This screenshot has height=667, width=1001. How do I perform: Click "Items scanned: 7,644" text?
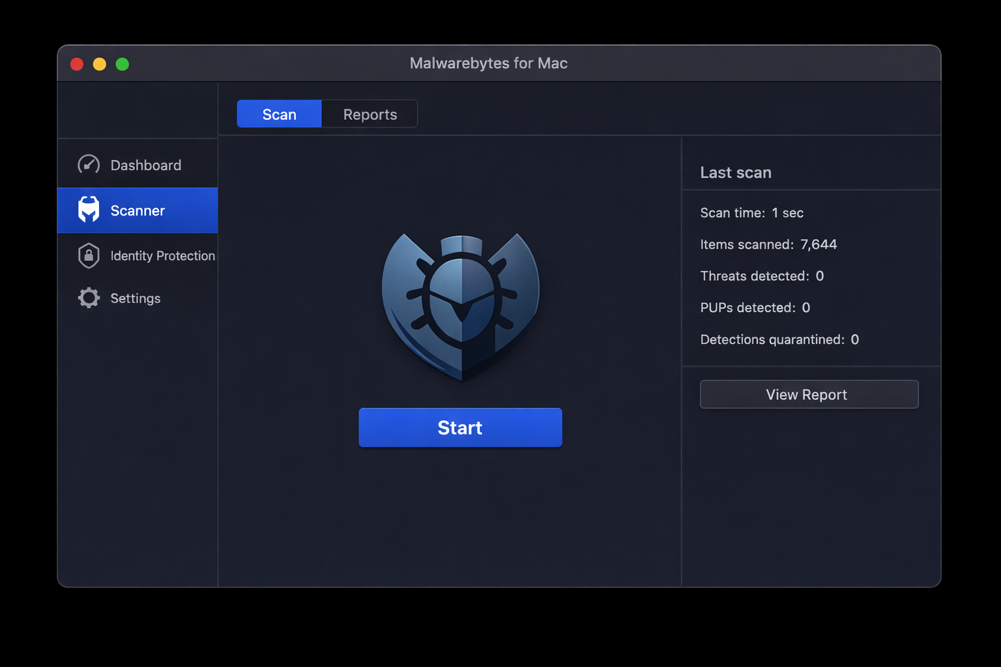[x=768, y=244]
